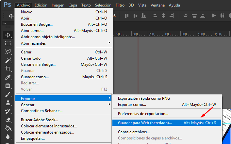Expand the toolbar with the double-arrow
This screenshot has width=231, height=144.
click(5, 23)
